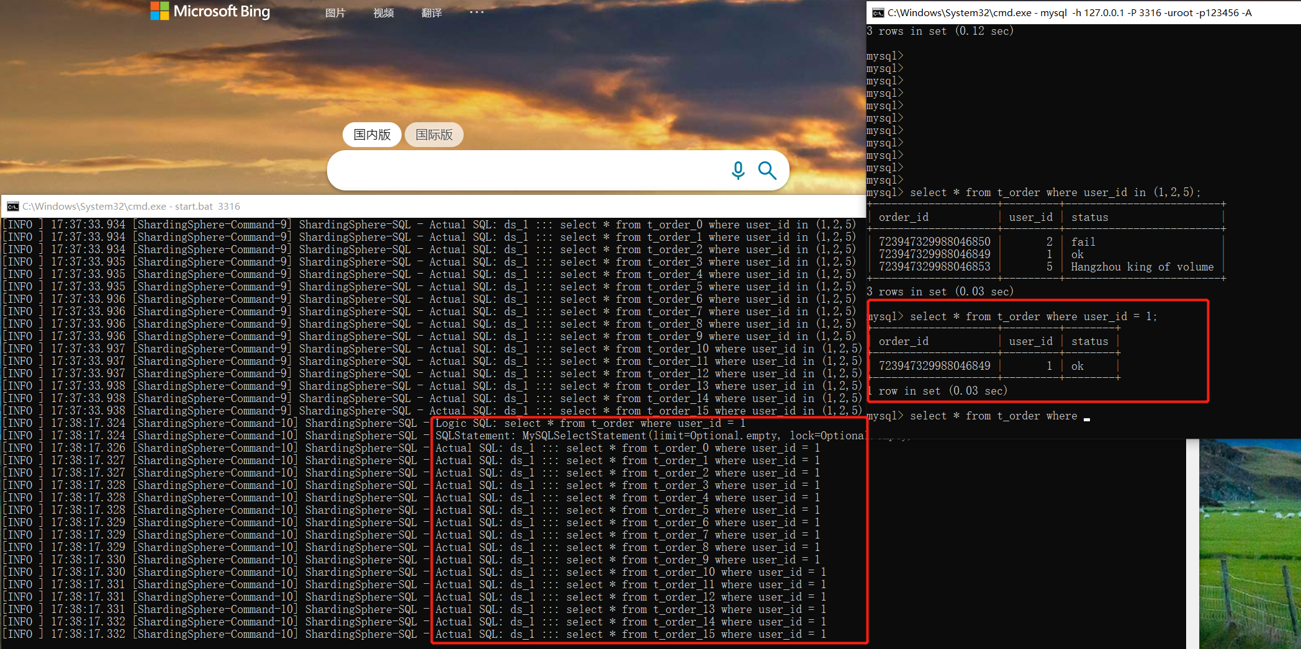The width and height of the screenshot is (1301, 649).
Task: Click the magnifier icon to search
Action: [768, 170]
